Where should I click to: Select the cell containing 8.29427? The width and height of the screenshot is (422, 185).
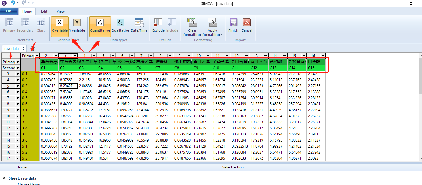[x=68, y=86]
